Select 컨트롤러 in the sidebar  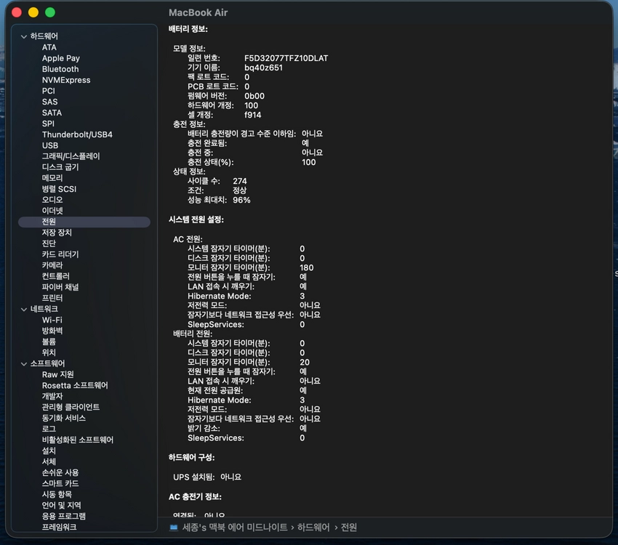pos(55,276)
